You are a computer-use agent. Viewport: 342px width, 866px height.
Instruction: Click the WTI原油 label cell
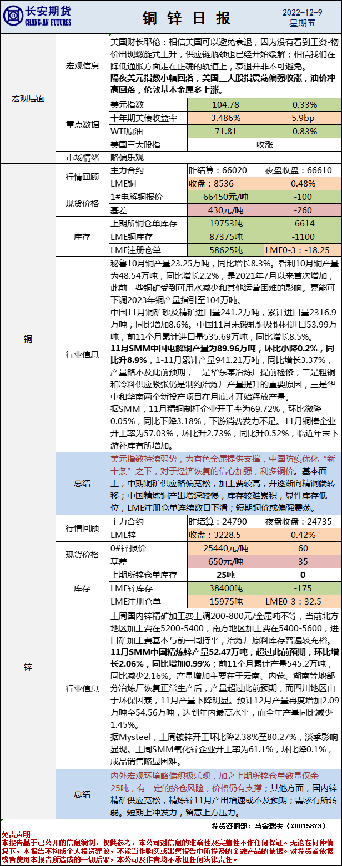[148, 131]
